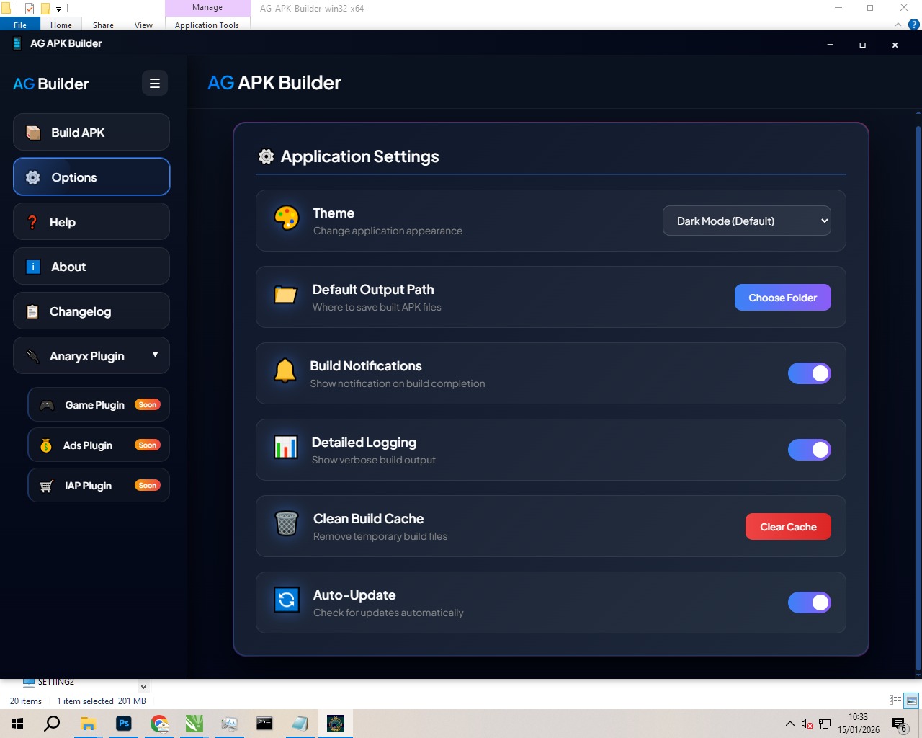Click the Changelog clipboard icon
This screenshot has height=738, width=922.
32,311
